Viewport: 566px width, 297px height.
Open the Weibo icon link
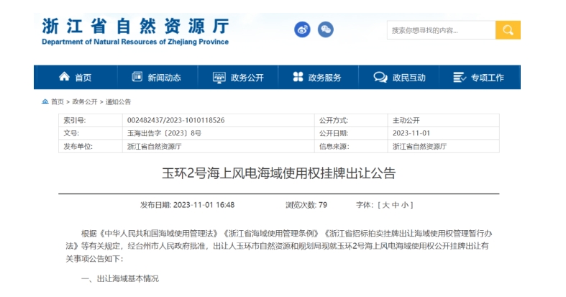coord(302,29)
